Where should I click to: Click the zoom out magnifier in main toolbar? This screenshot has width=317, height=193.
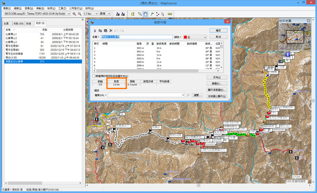80,14
